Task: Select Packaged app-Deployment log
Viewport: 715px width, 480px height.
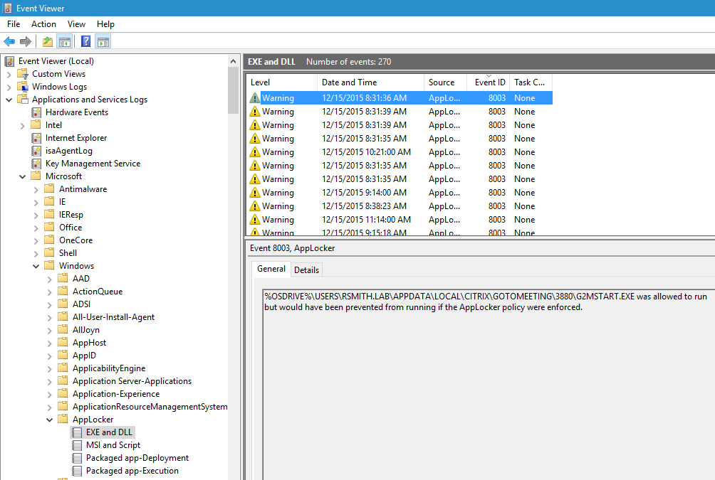Action: click(x=137, y=458)
